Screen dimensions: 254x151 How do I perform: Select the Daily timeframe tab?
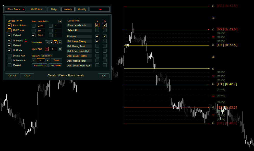54,9
